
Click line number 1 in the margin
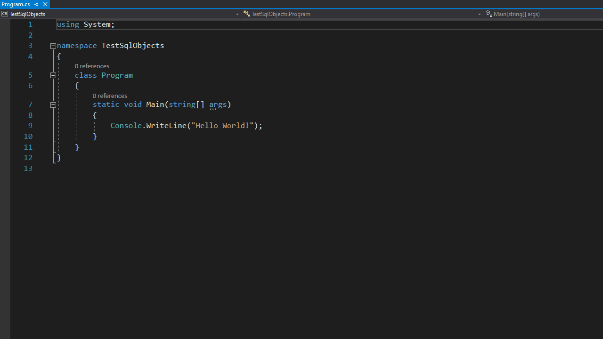point(30,24)
